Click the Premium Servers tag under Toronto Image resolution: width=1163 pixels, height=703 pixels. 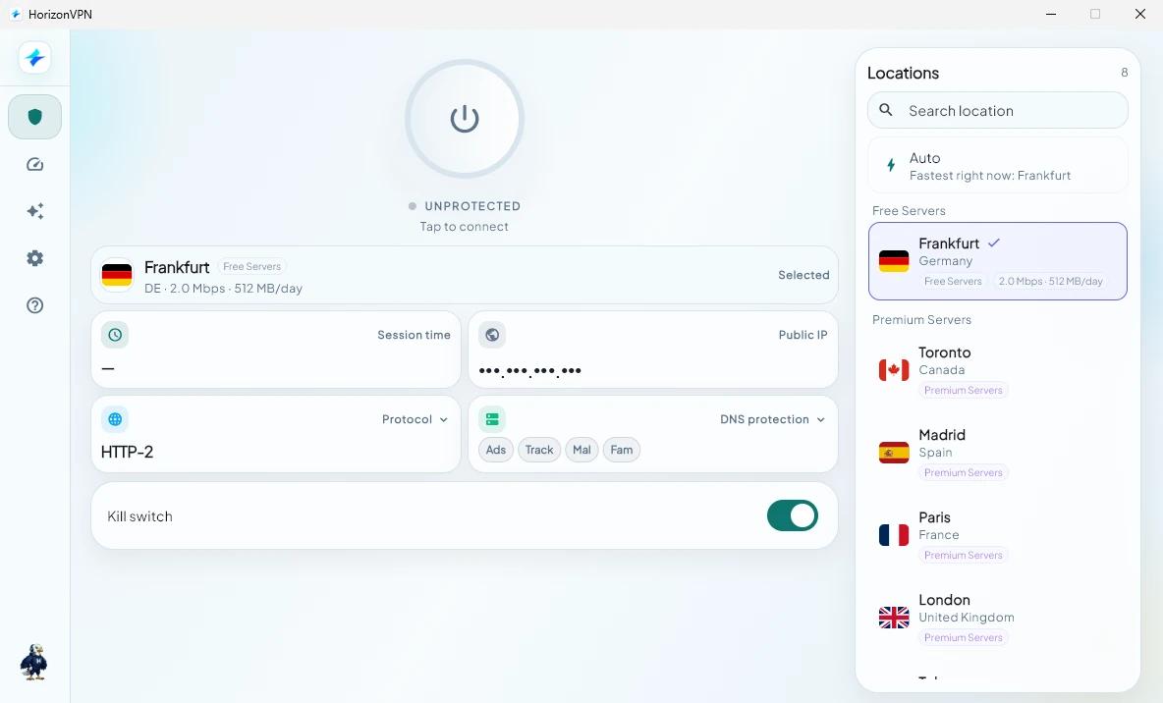click(x=963, y=390)
